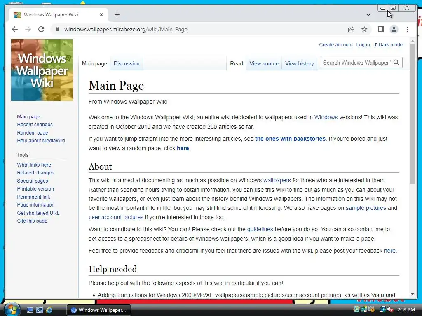Launch Internet Explorer from quick launch

pos(49,310)
